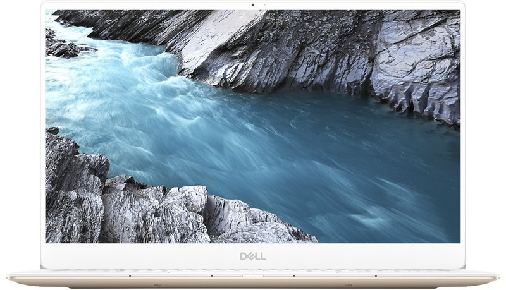Screen dimensions: 506x290
Task: Click the small indicator dot beside the webcam
Action: [x=264, y=6]
